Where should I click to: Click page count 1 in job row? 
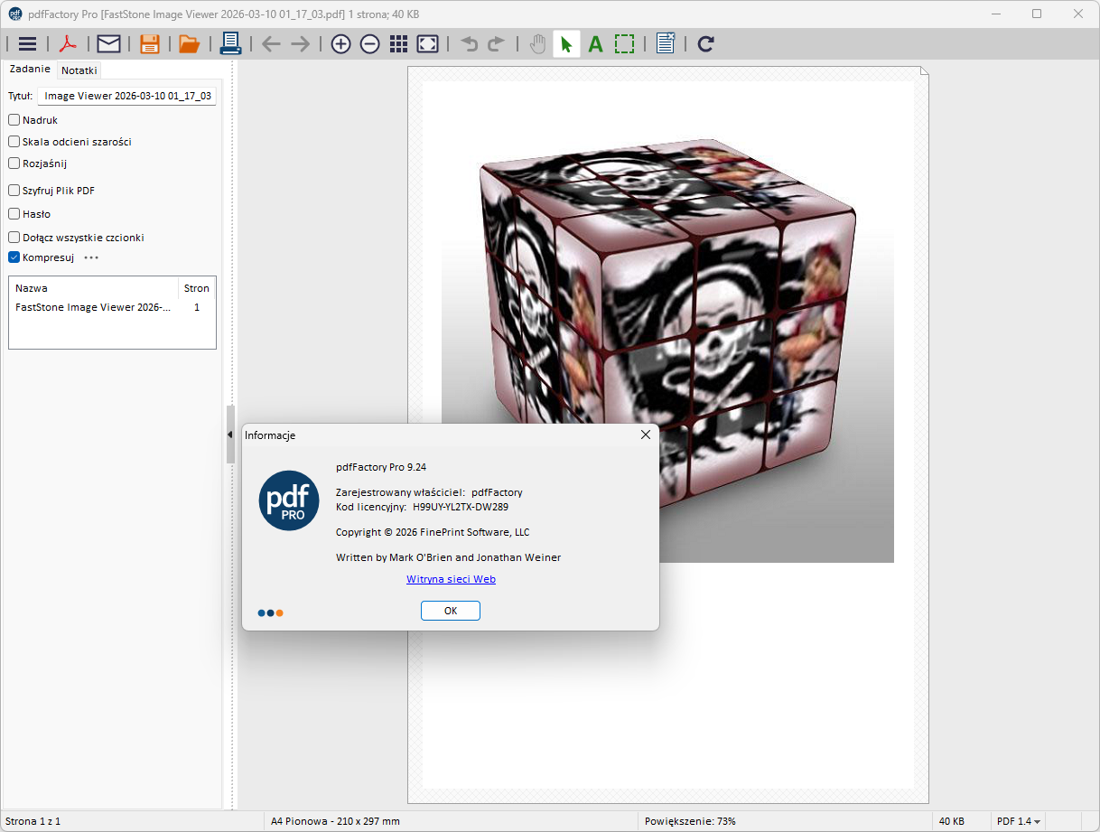(x=197, y=307)
